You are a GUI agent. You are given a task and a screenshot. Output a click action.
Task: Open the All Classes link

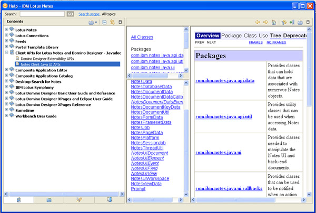point(142,37)
